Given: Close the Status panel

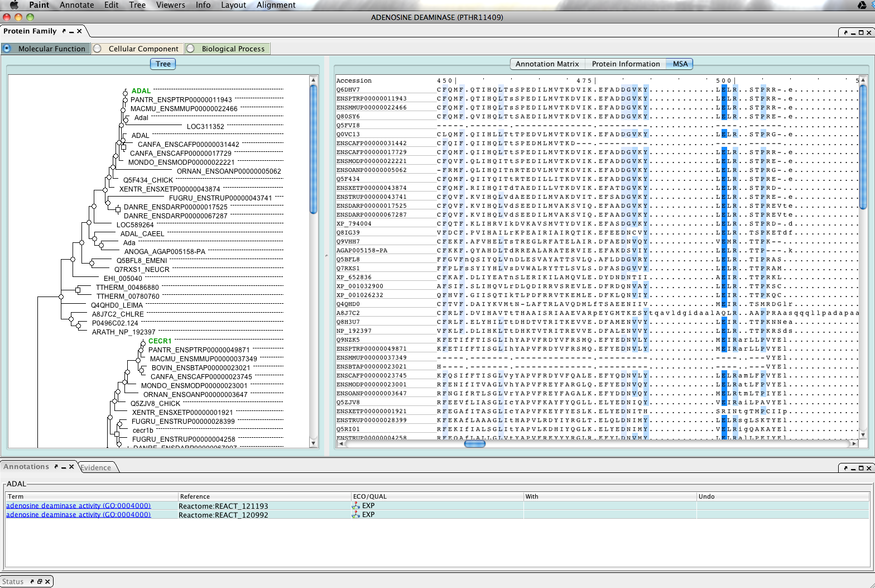Looking at the screenshot, I should tap(47, 581).
